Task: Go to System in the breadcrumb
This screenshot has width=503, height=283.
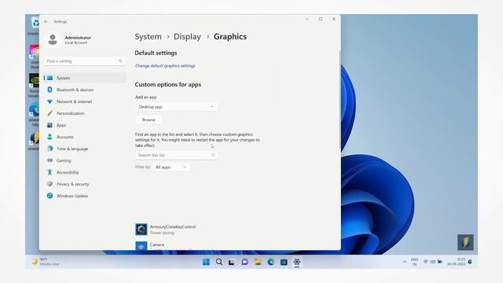Action: [149, 37]
